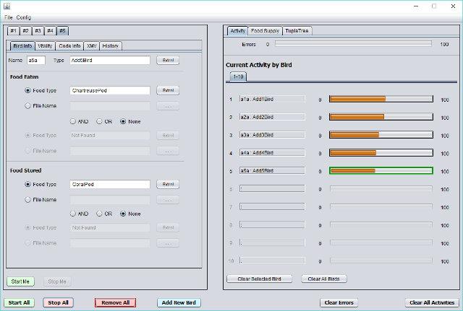
Task: Open the Bird Info tab
Action: click(22, 46)
